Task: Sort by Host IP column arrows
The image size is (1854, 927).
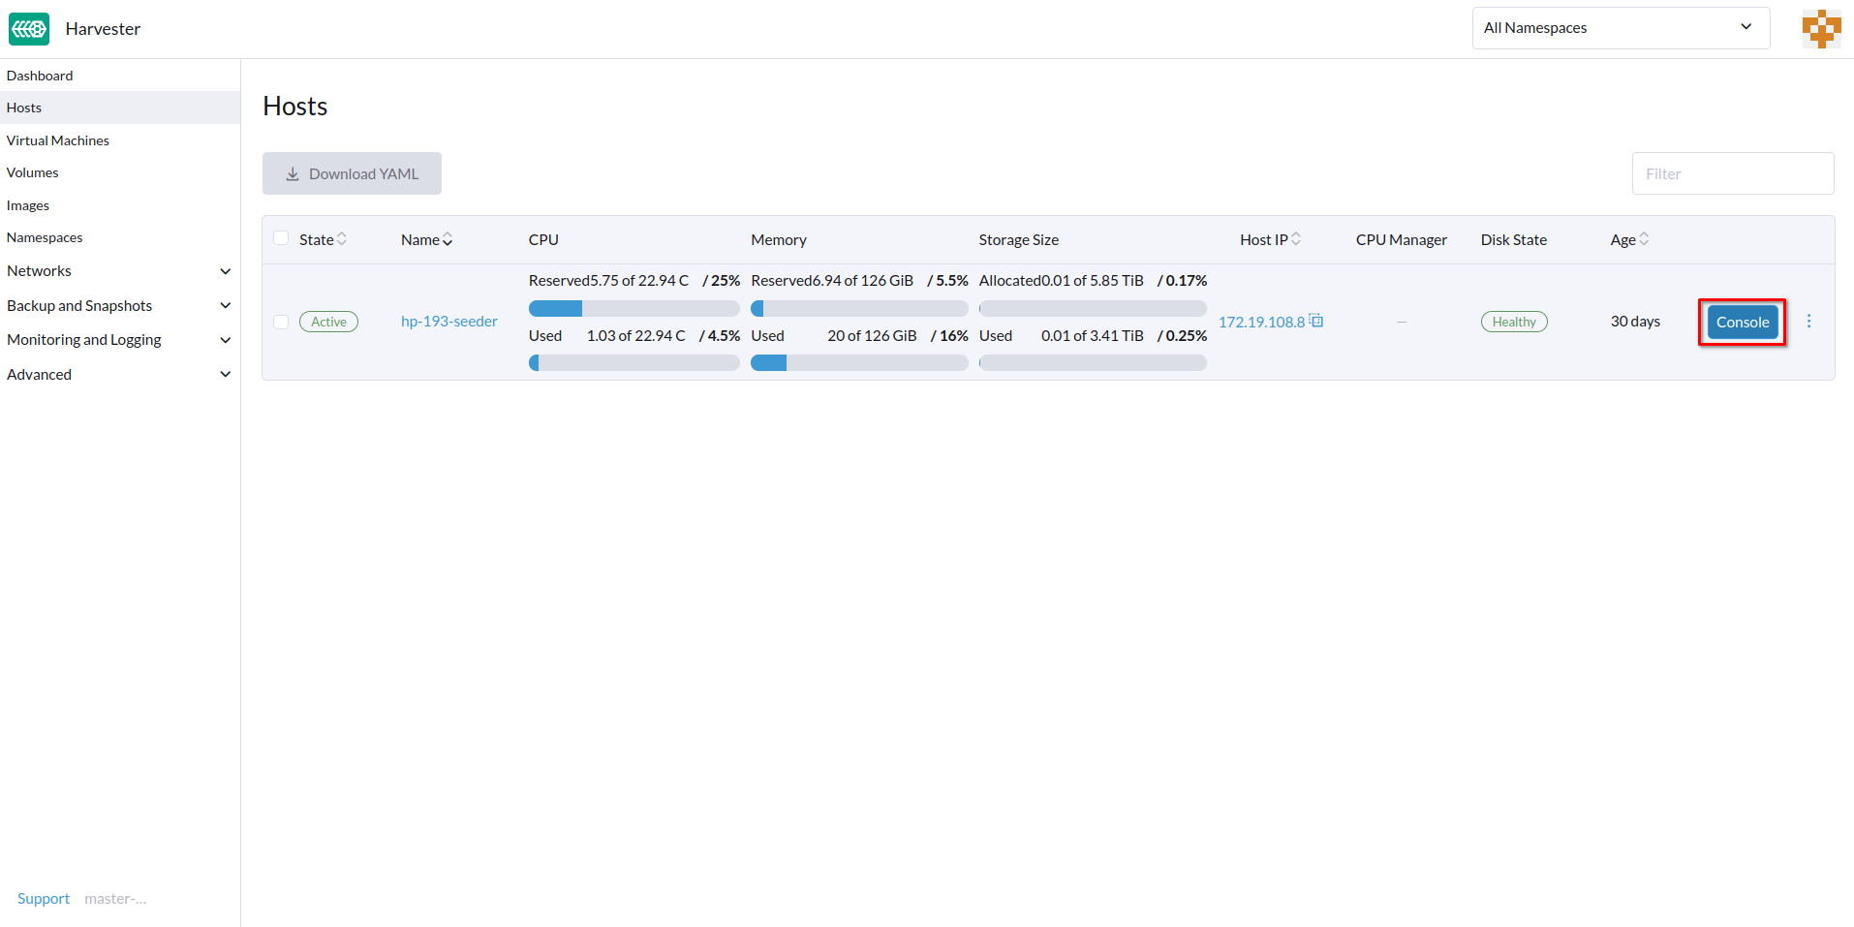Action: coord(1296,239)
